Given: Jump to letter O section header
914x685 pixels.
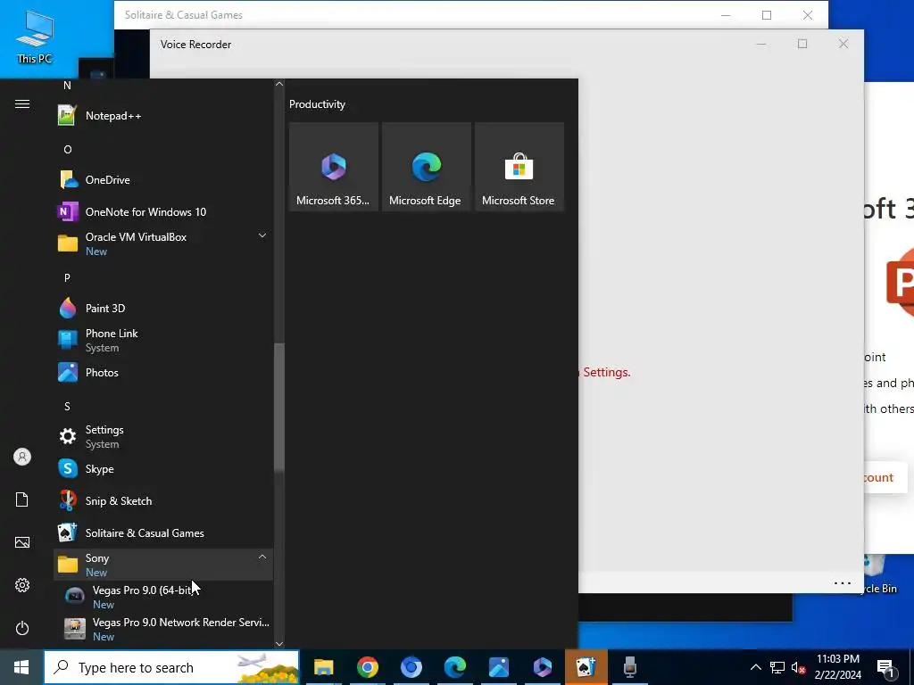Looking at the screenshot, I should pyautogui.click(x=68, y=150).
